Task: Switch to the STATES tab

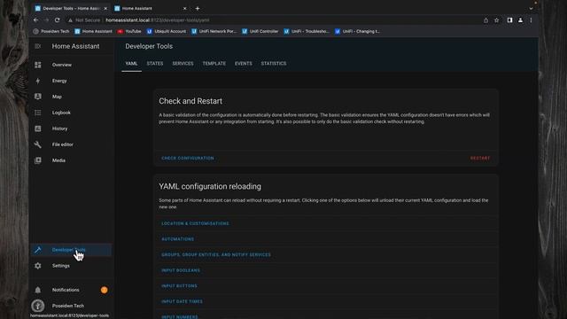Action: [155, 63]
